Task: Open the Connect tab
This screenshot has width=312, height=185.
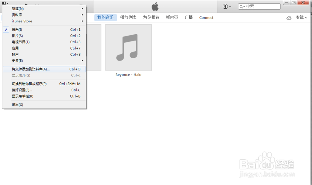Action: tap(206, 18)
